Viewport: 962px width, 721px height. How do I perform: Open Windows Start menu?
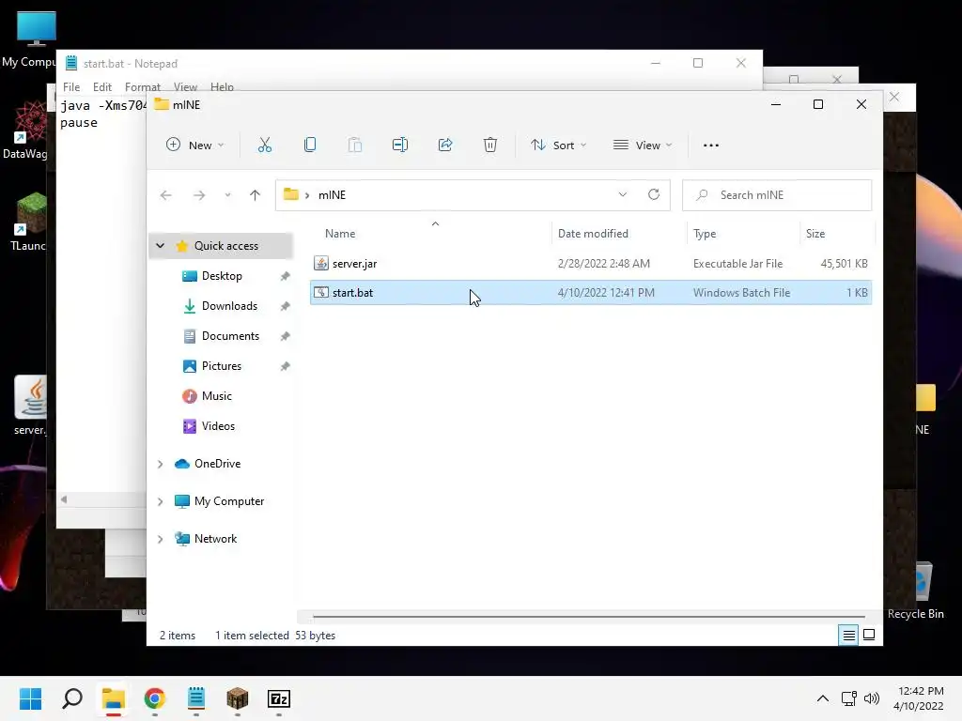[x=30, y=698]
